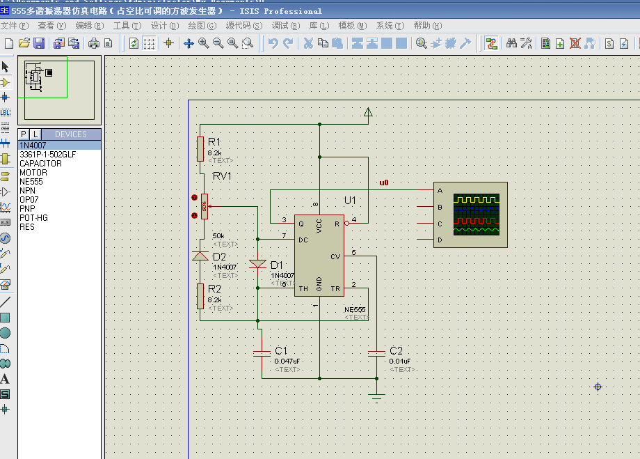Click the upper red actuator dot on RV1
The width and height of the screenshot is (640, 459).
pyautogui.click(x=194, y=197)
